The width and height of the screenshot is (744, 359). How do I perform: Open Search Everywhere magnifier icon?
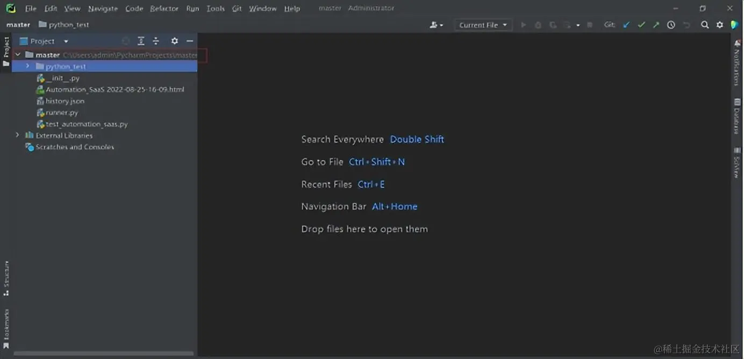[705, 25]
